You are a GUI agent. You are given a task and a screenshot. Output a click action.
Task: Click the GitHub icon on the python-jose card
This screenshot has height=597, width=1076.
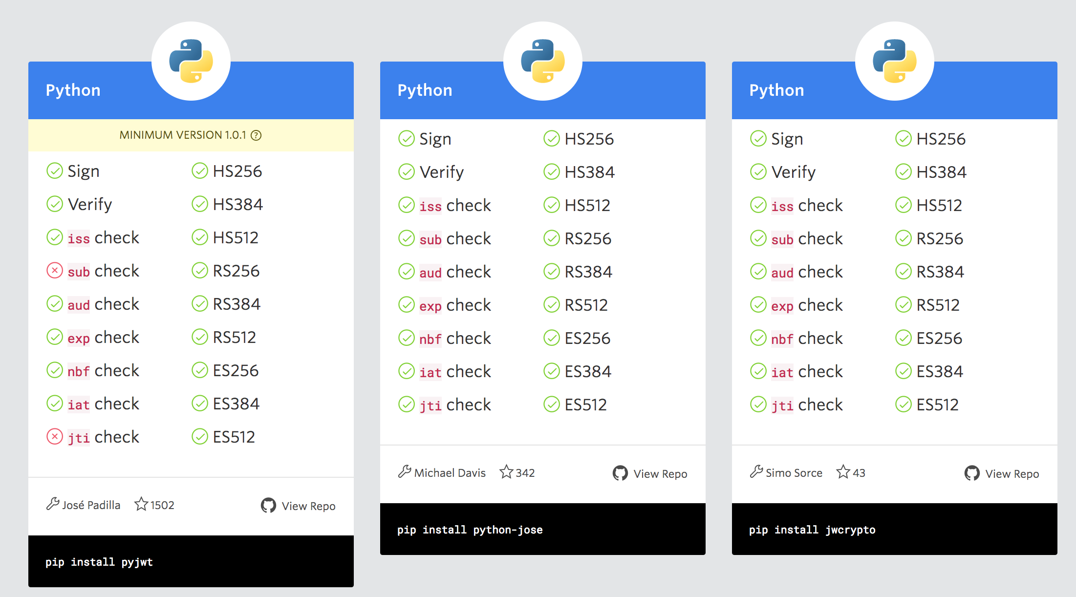tap(620, 473)
